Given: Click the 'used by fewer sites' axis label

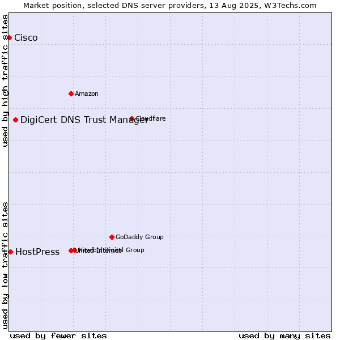Looking at the screenshot, I should pyautogui.click(x=58, y=336).
